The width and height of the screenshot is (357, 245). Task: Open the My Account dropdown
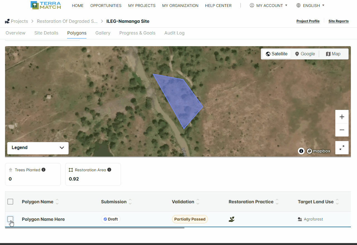(268, 6)
